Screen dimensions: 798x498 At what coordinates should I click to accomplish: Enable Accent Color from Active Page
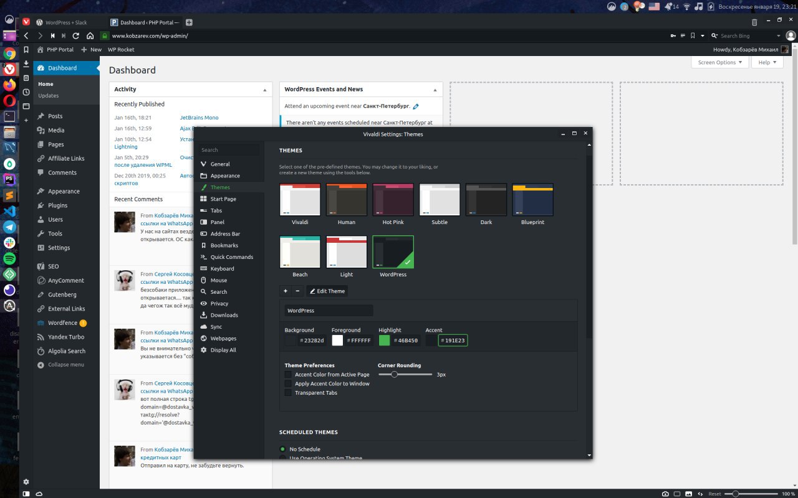[x=288, y=375]
